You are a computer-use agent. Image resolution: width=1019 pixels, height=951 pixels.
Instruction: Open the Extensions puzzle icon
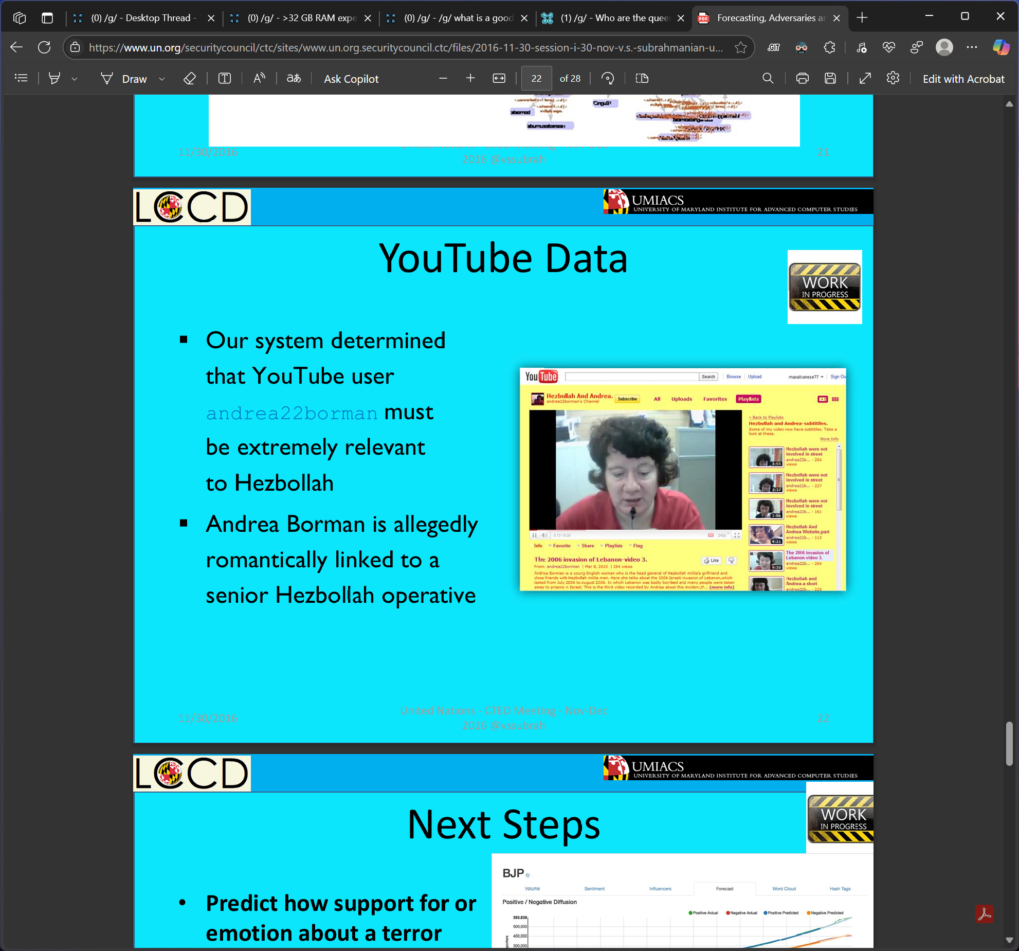pyautogui.click(x=829, y=47)
